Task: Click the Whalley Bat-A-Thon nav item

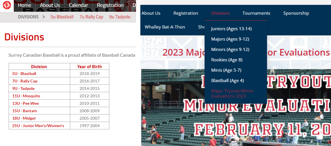Action: (x=165, y=27)
